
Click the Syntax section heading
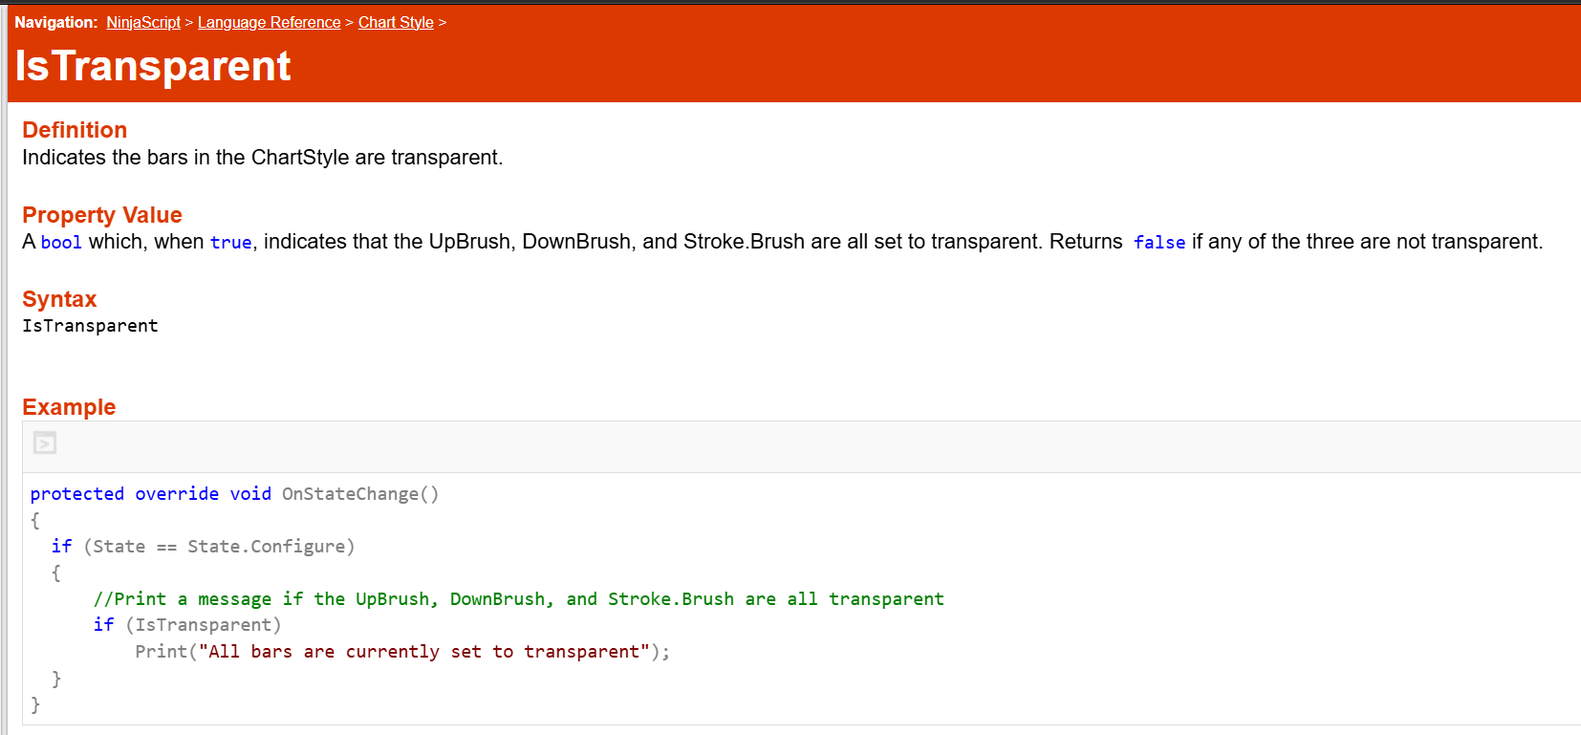59,299
